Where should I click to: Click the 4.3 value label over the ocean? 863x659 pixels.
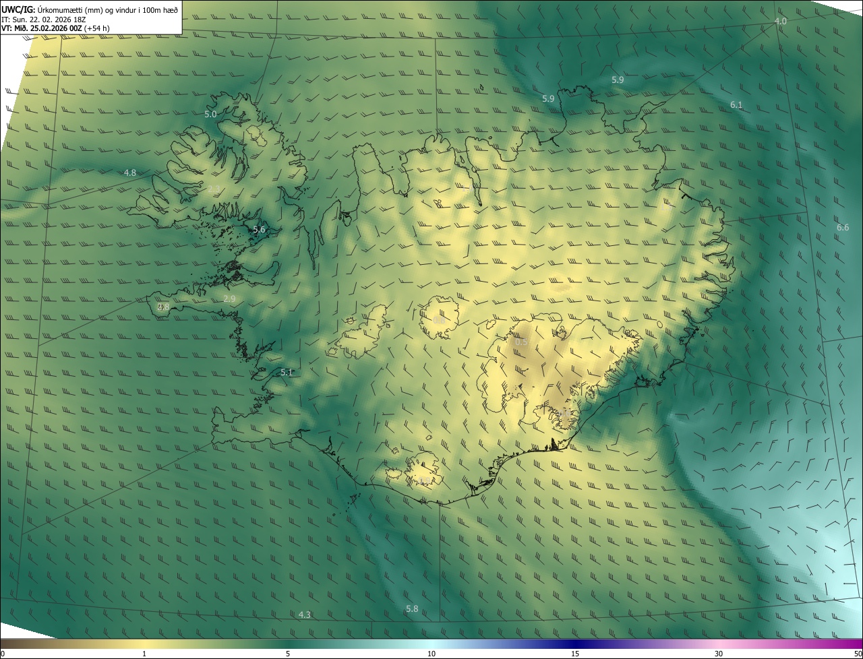pyautogui.click(x=305, y=615)
